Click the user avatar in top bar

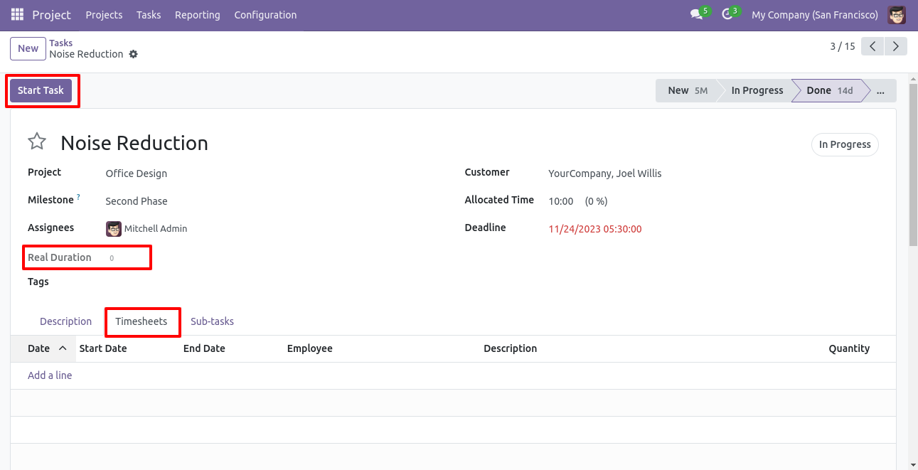coord(897,15)
